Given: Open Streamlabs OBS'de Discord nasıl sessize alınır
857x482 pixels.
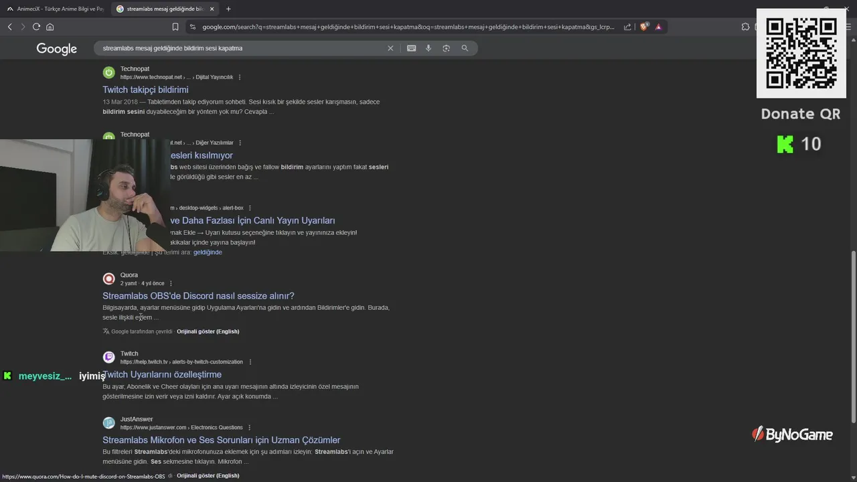Looking at the screenshot, I should tap(198, 296).
